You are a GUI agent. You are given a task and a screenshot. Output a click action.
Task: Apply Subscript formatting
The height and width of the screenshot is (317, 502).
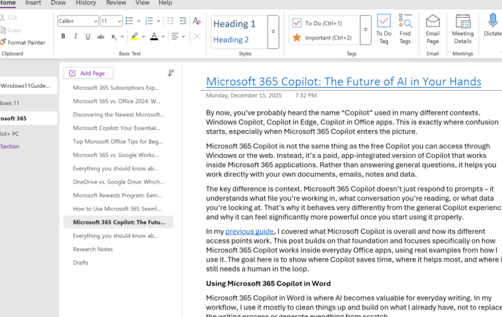[x=114, y=36]
